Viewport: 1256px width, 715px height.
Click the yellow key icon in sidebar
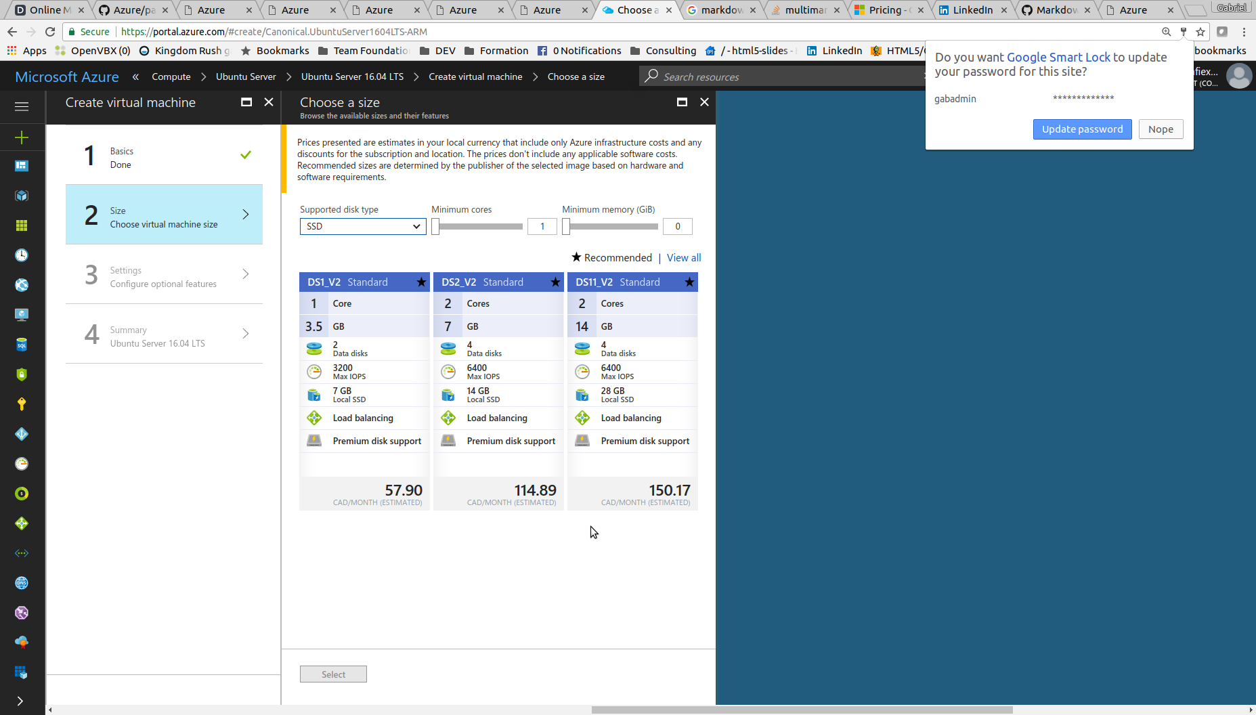click(22, 404)
